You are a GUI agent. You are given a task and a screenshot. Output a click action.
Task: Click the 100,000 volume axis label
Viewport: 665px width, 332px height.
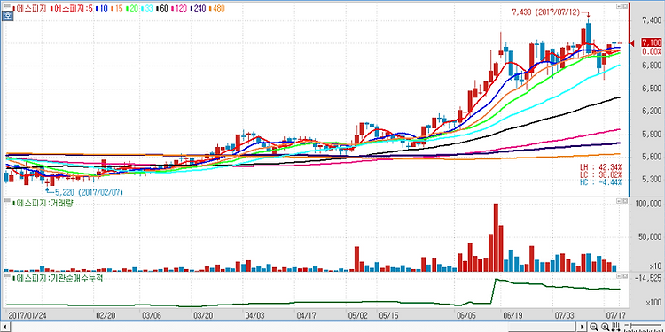tap(649, 205)
